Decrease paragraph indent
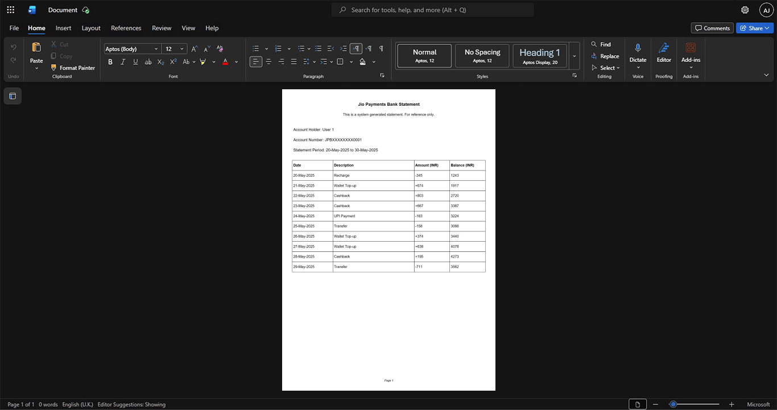This screenshot has width=777, height=410. coord(331,49)
